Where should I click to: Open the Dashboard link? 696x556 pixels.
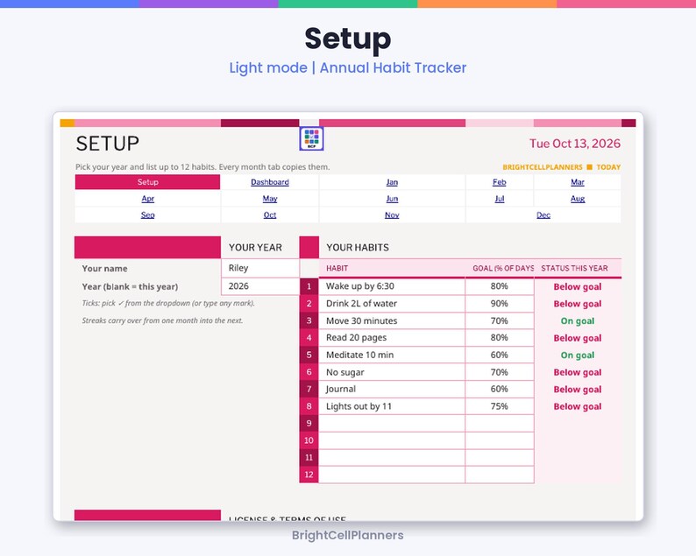click(270, 182)
